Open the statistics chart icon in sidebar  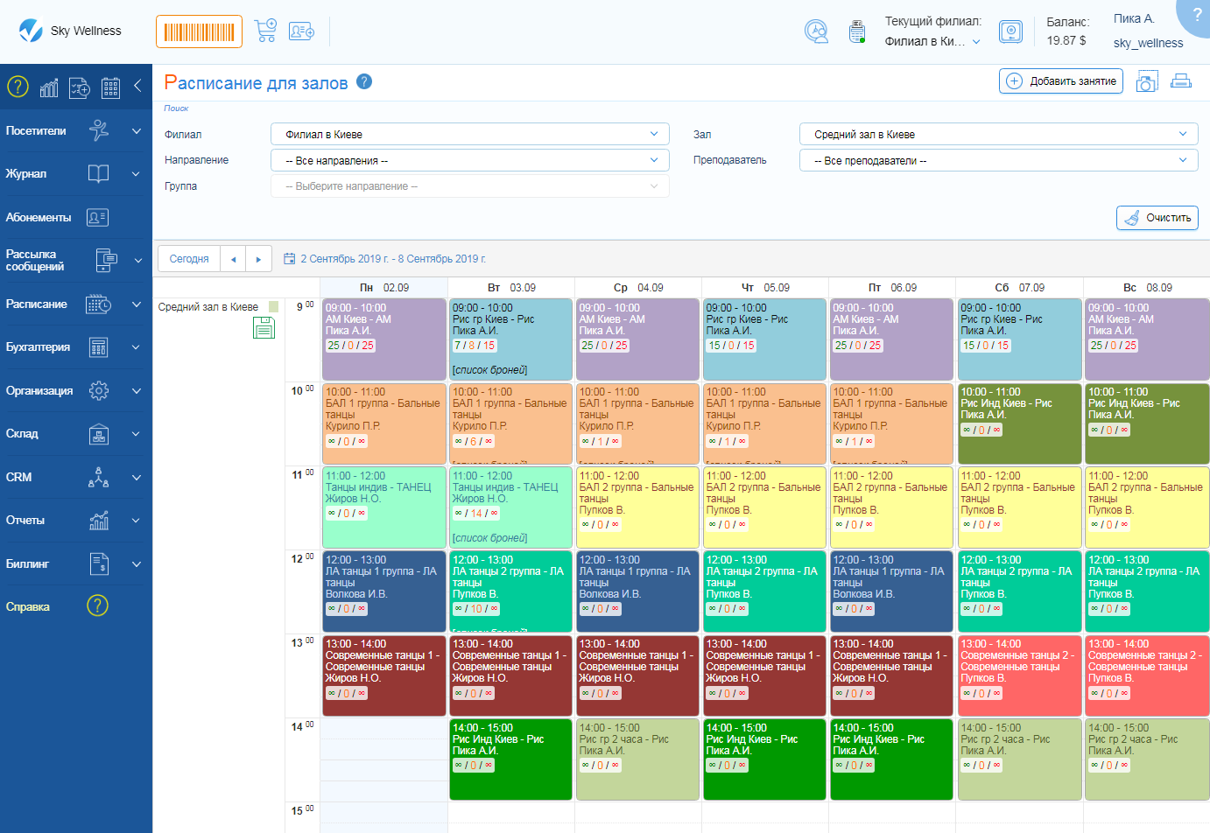pyautogui.click(x=49, y=87)
